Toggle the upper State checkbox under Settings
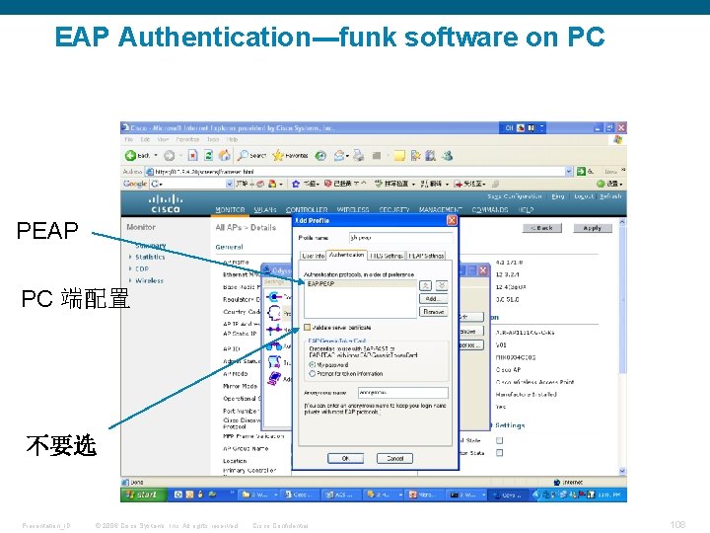 pos(499,440)
